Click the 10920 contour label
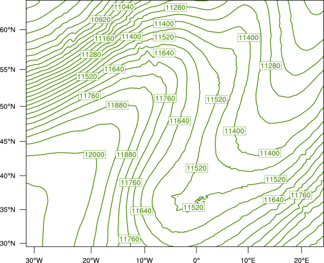 tap(101, 19)
